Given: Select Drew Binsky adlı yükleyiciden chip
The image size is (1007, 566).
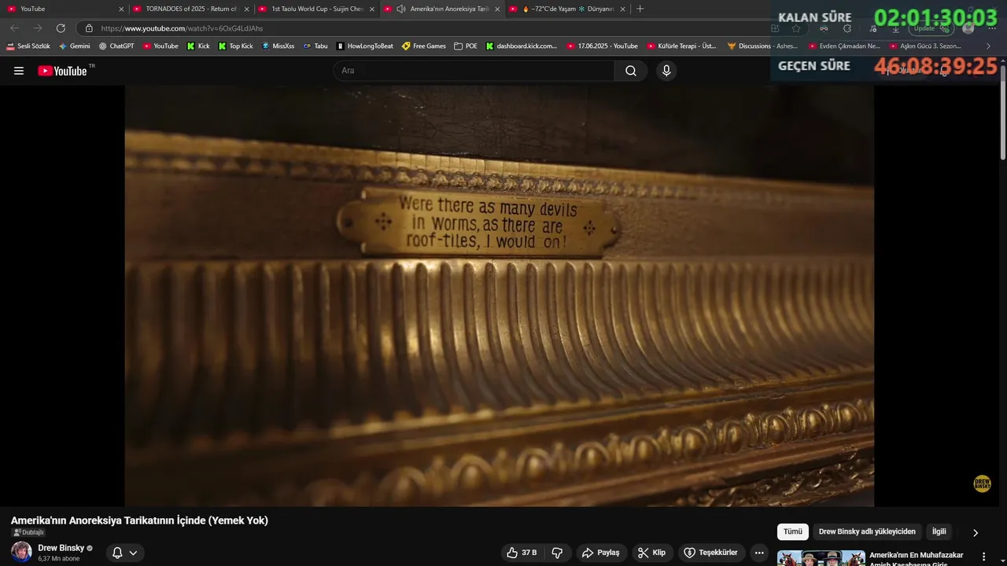Looking at the screenshot, I should click(867, 531).
